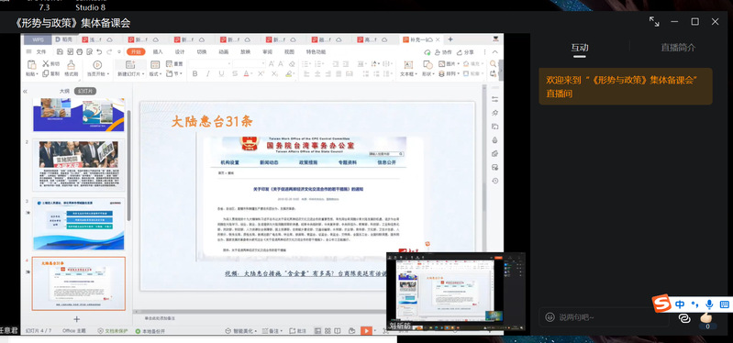
Task: Toggle the Sogou voice input microphone
Action: pos(709,304)
